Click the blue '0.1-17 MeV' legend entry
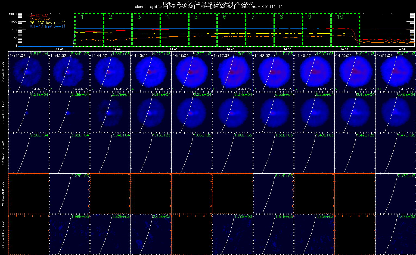The width and height of the screenshot is (416, 255). [47, 26]
